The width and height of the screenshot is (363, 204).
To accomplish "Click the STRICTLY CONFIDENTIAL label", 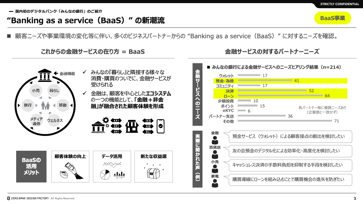I will pyautogui.click(x=340, y=4).
